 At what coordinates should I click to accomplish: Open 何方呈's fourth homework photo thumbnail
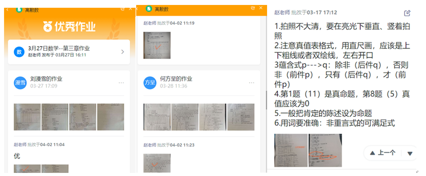[241, 117]
